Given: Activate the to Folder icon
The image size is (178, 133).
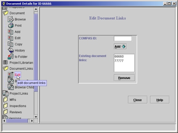Looking at the screenshot, I should (10, 57).
